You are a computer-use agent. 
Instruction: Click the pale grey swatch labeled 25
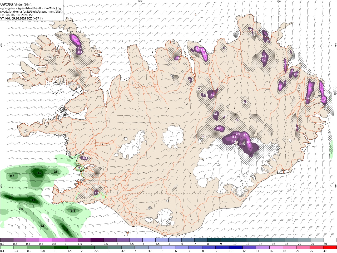[317, 240]
